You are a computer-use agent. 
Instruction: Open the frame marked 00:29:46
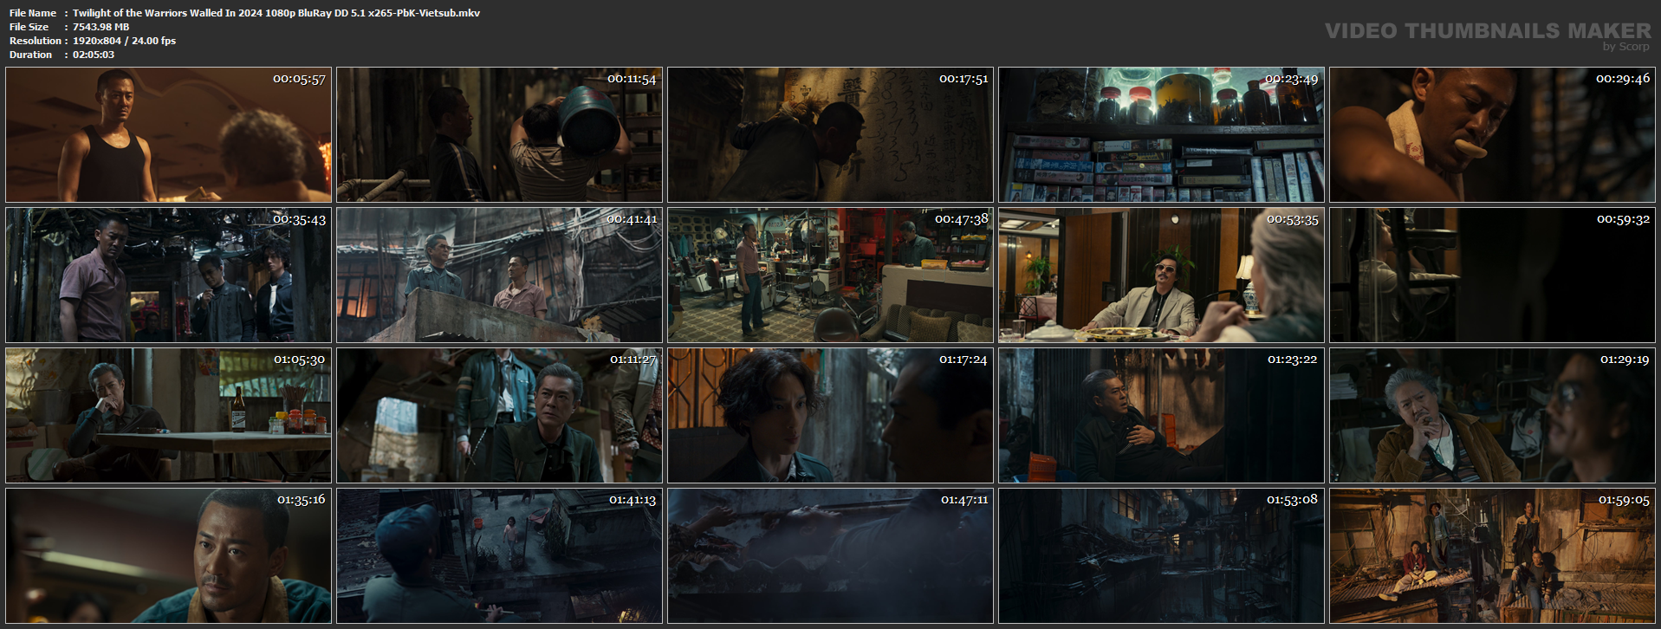[x=1492, y=135]
